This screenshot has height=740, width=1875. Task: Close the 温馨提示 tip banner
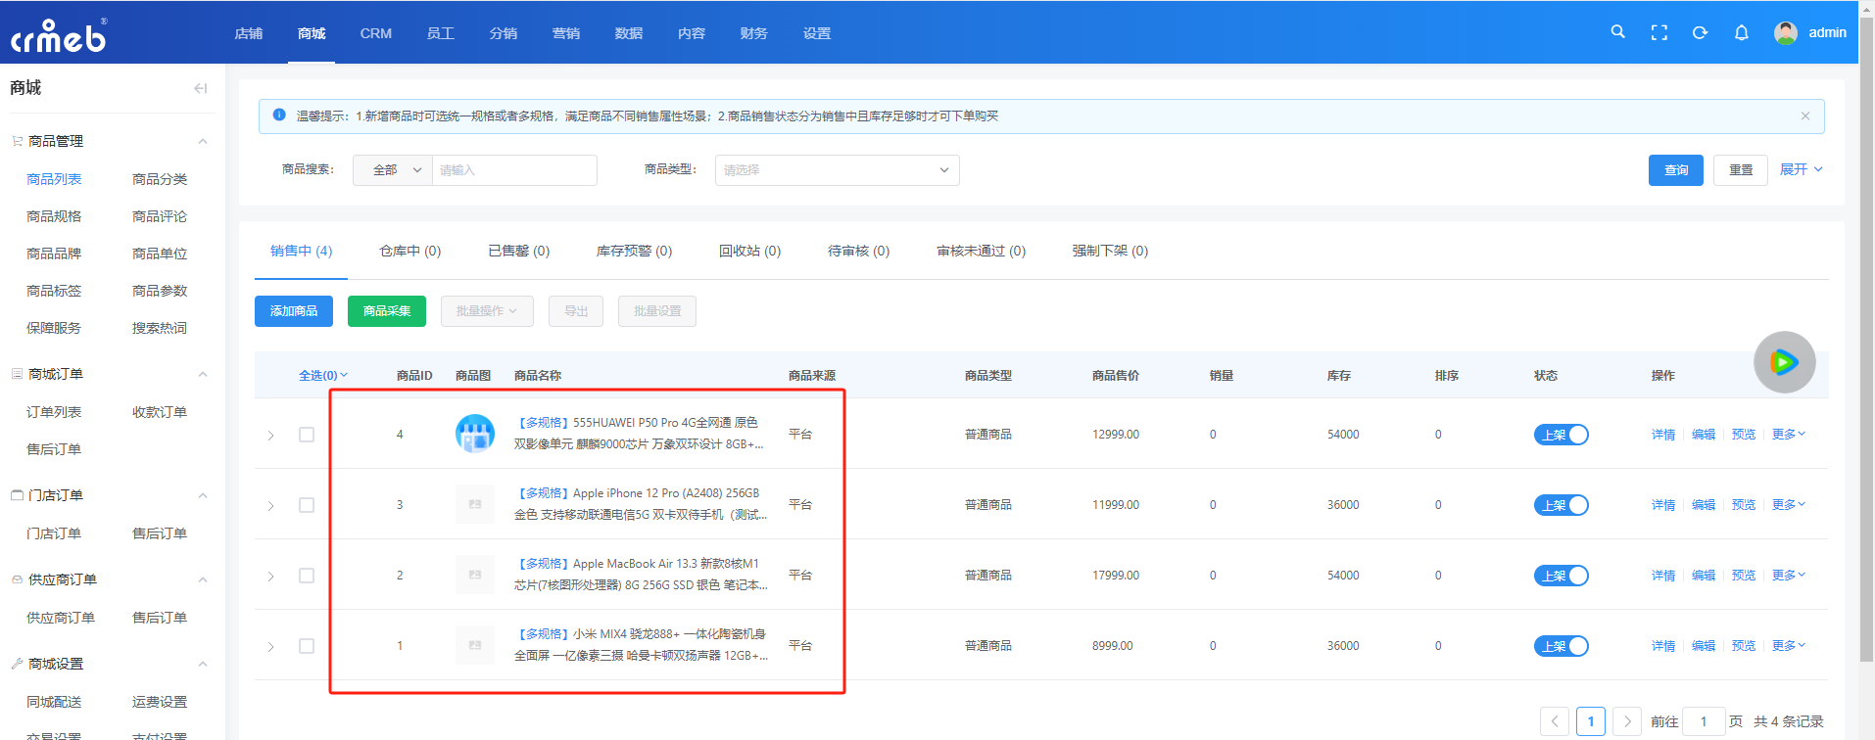(1805, 116)
